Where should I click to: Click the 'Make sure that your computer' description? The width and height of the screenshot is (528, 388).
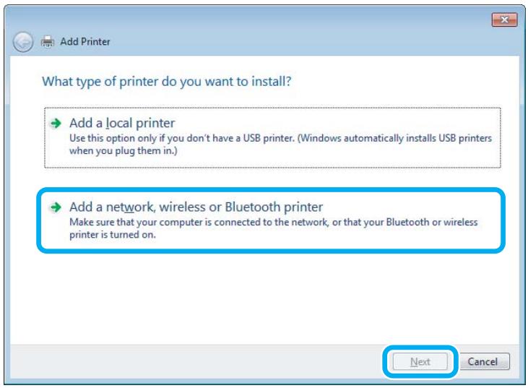tap(274, 228)
